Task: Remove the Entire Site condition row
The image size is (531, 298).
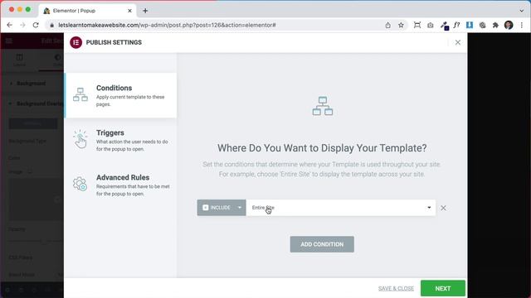Action: click(x=443, y=208)
